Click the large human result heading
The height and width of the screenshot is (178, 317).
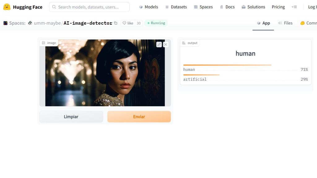[x=245, y=53]
